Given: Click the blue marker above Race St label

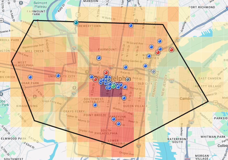Looking at the screenshot, I should [126, 67].
